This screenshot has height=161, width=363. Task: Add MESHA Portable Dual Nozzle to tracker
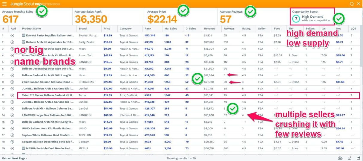(x=12, y=148)
